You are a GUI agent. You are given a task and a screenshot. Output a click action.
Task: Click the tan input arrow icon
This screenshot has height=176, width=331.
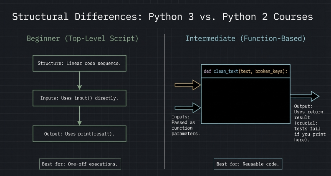[x=187, y=85]
